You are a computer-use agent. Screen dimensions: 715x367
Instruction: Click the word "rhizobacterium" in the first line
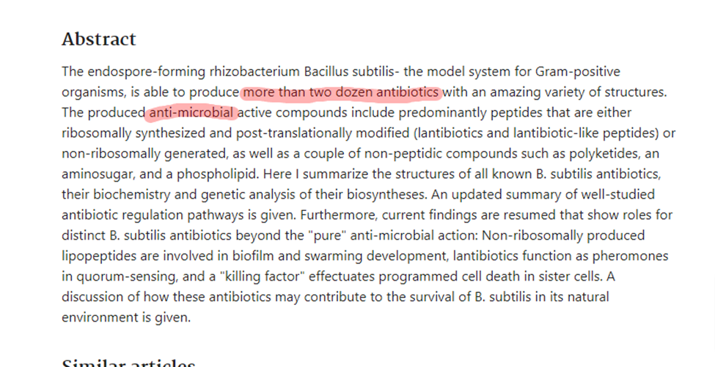tap(254, 72)
